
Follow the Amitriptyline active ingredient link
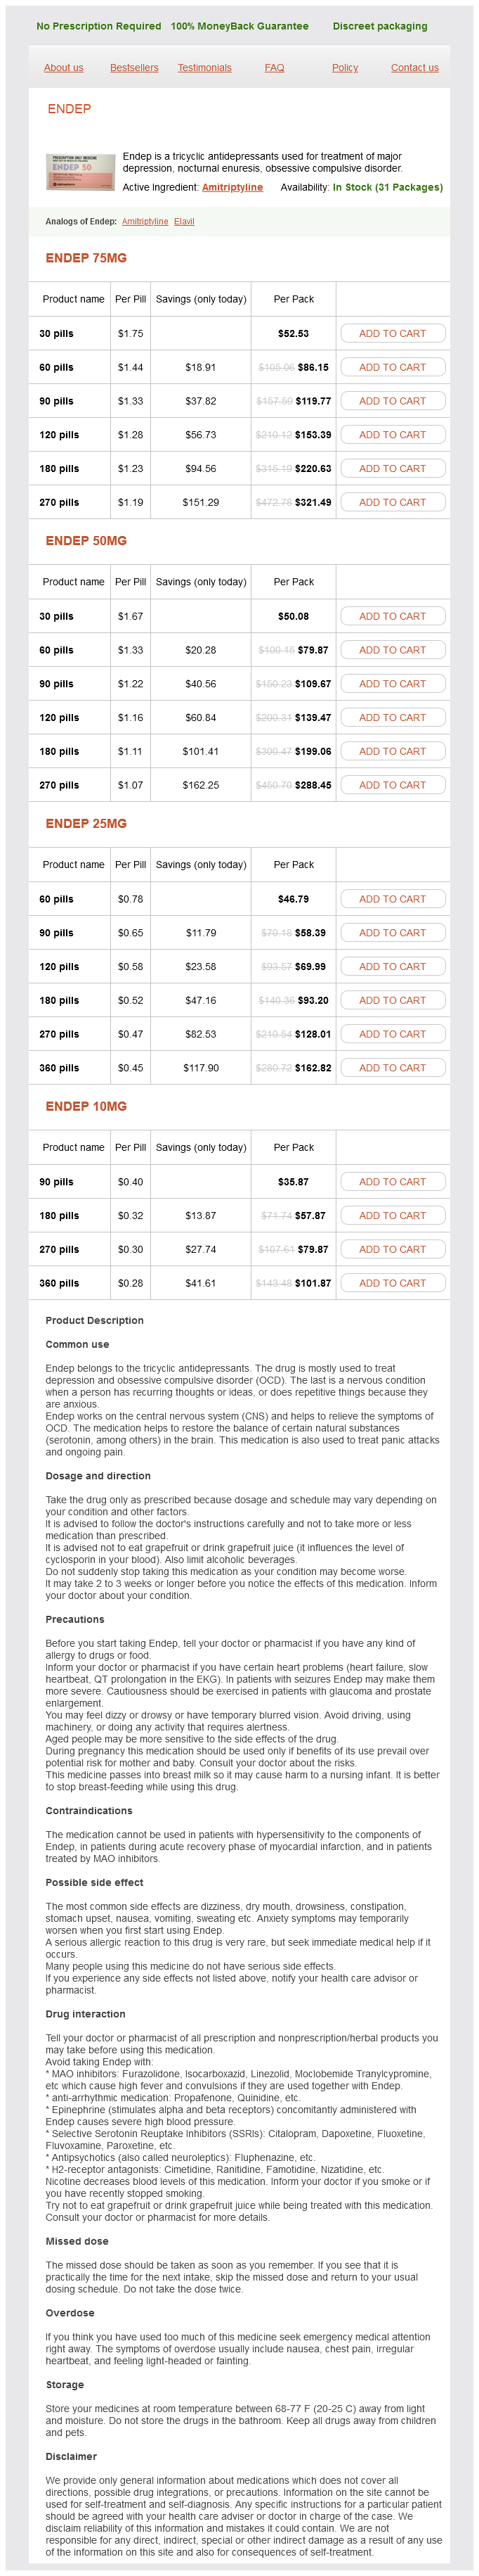[x=232, y=187]
